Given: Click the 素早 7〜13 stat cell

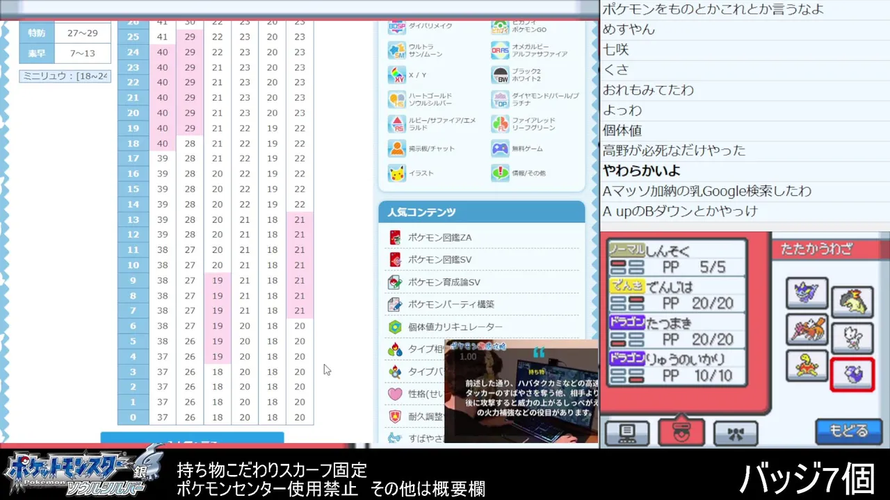Looking at the screenshot, I should point(82,53).
